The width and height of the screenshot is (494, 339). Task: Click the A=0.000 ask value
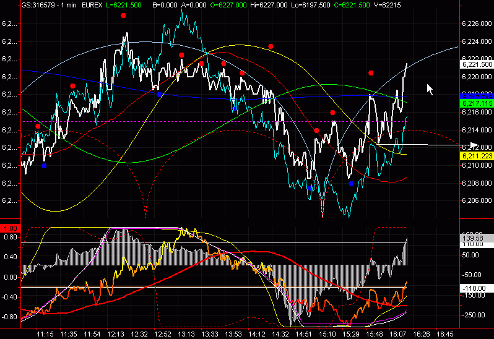[x=194, y=5]
